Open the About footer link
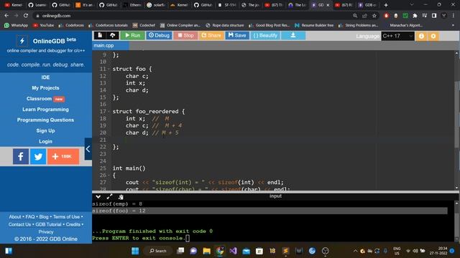 (15, 216)
